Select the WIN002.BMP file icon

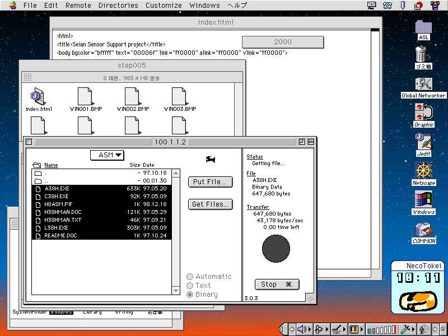click(x=133, y=96)
